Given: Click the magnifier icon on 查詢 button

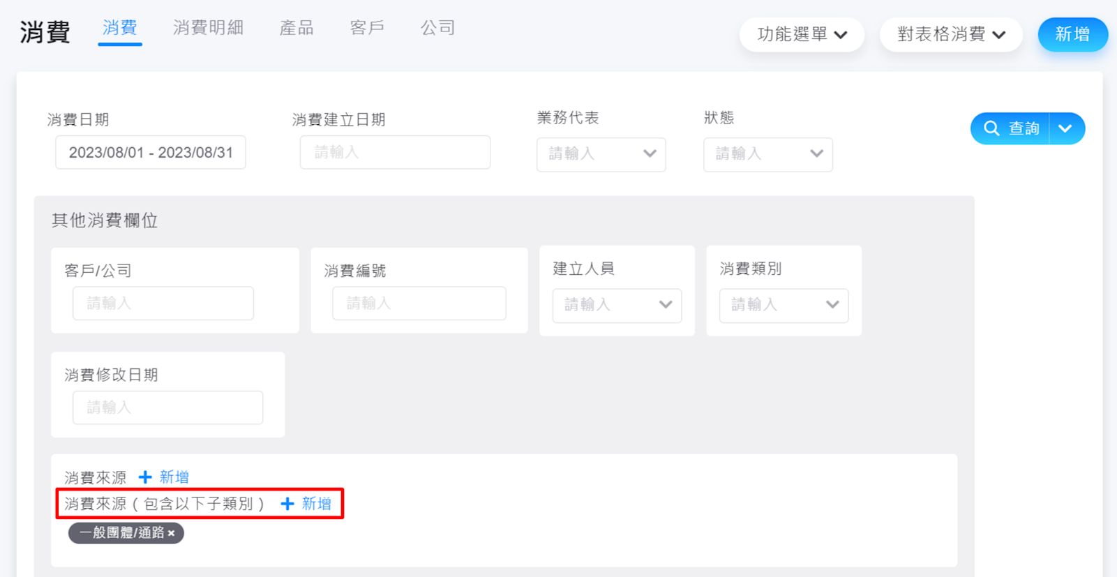Looking at the screenshot, I should 991,128.
